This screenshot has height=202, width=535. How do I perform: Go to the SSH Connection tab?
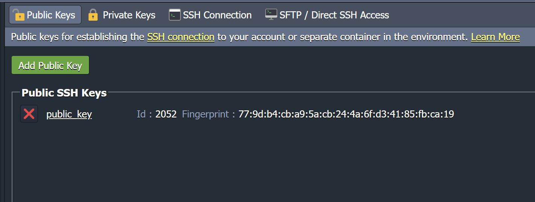pyautogui.click(x=217, y=15)
